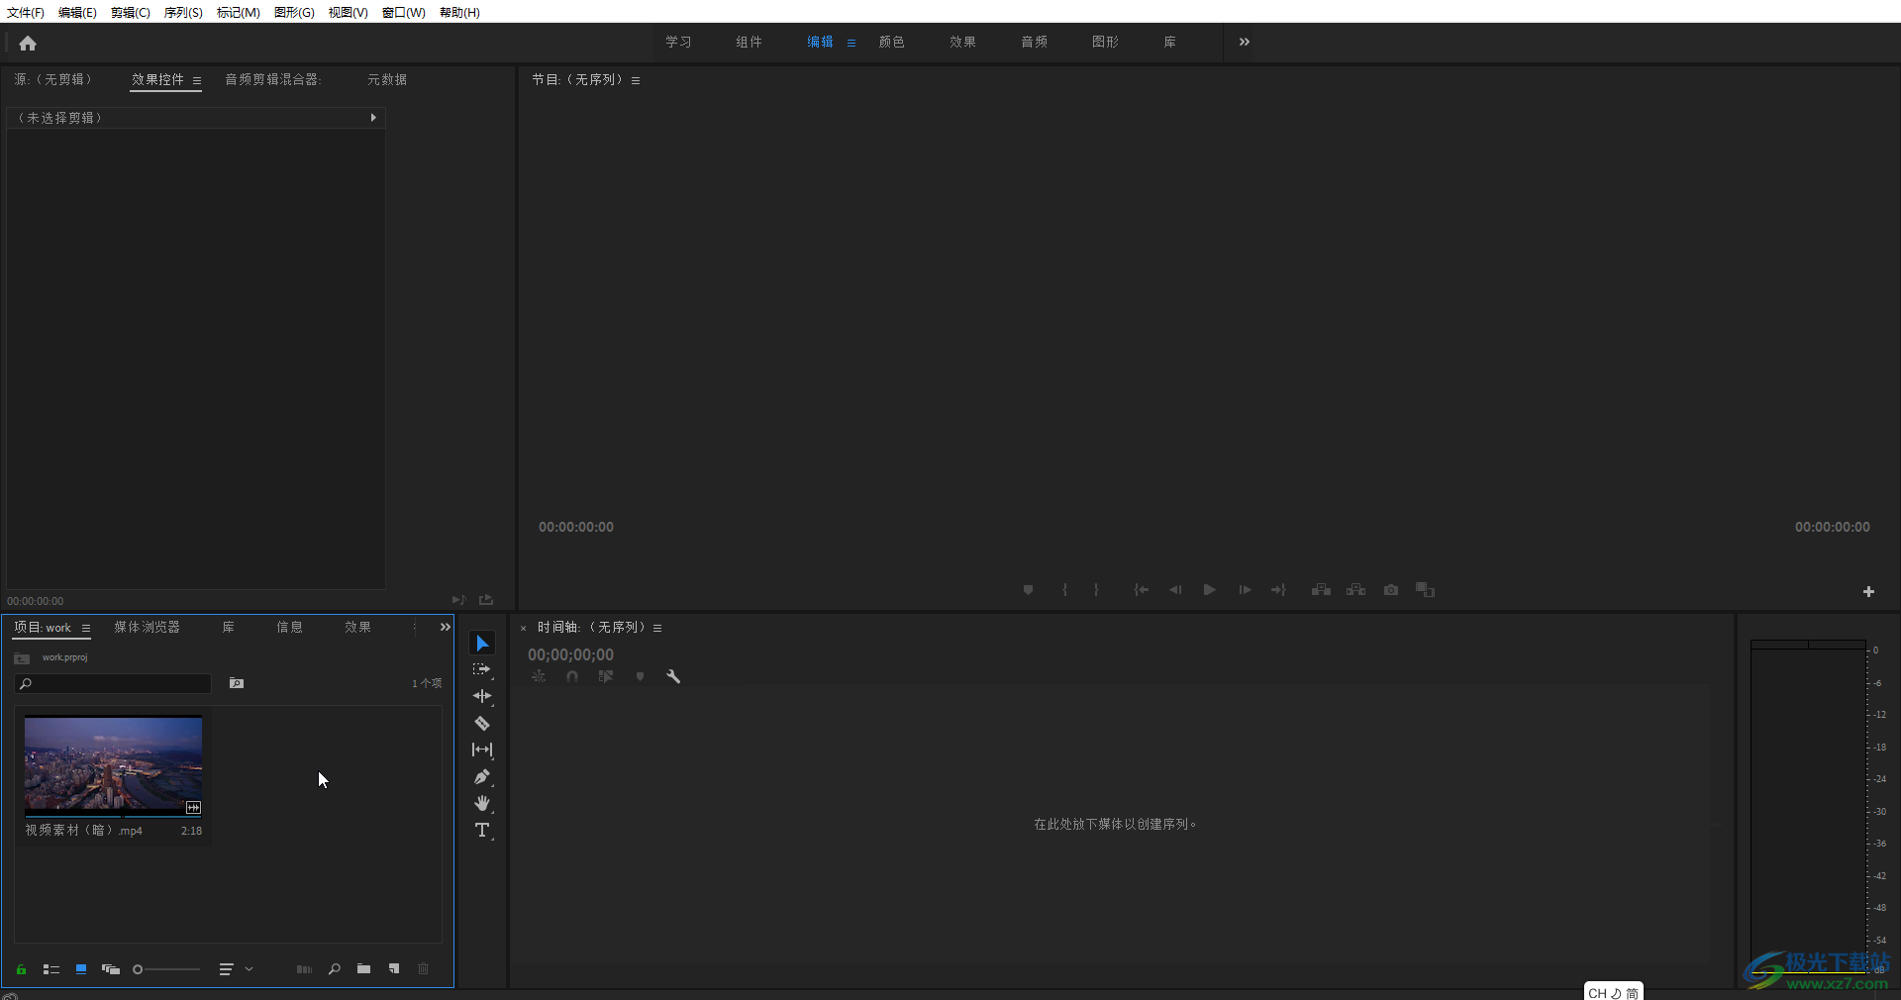
Task: Open Project work panel menu
Action: click(86, 628)
